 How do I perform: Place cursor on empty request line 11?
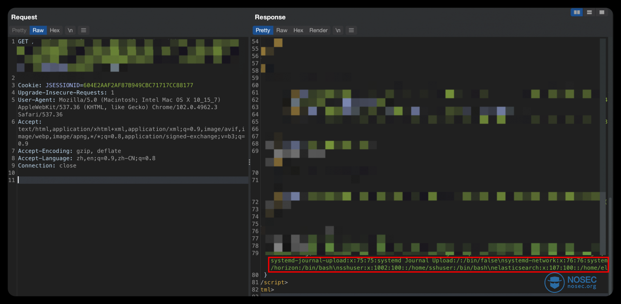tap(133, 180)
